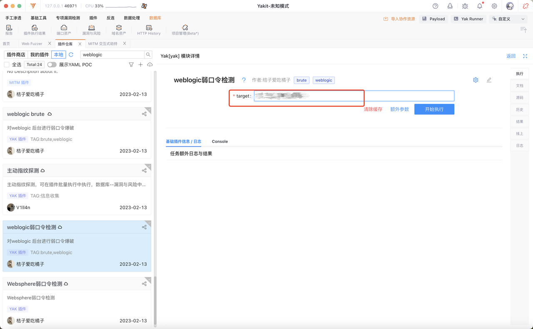This screenshot has height=329, width=533.
Task: Open 域名资产 toolbar item
Action: coord(119,30)
